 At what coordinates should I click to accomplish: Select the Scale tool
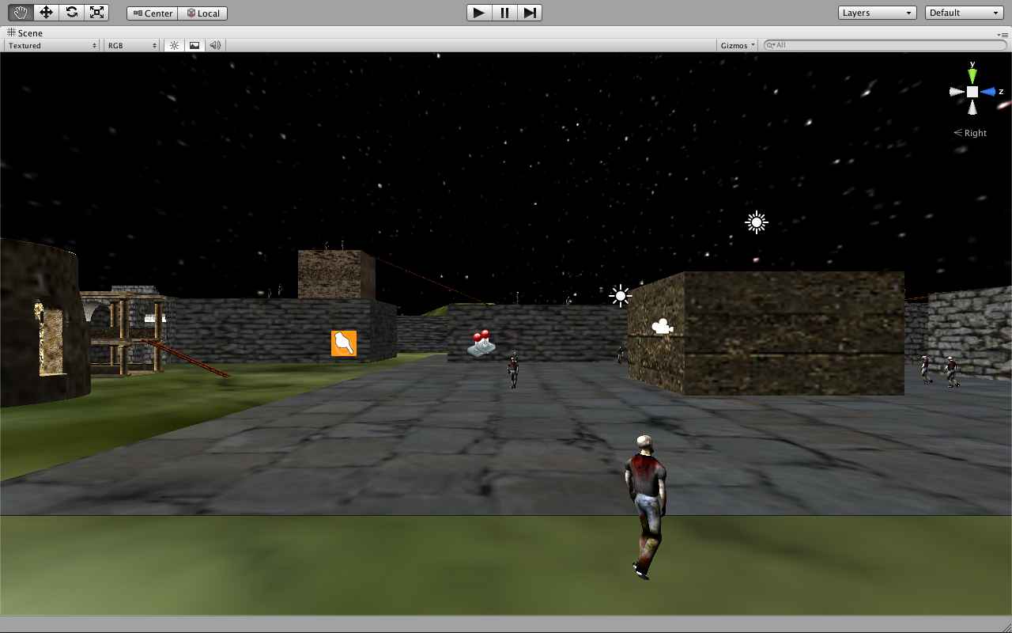point(96,12)
